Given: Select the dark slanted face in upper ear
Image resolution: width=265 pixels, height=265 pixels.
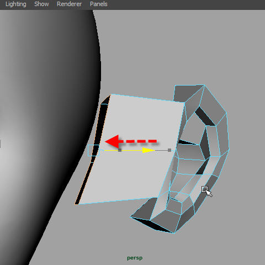Looking at the screenshot, I should (205, 116).
